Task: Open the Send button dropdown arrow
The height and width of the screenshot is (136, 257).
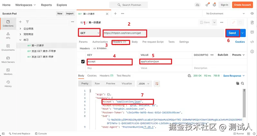Action: pyautogui.click(x=243, y=33)
